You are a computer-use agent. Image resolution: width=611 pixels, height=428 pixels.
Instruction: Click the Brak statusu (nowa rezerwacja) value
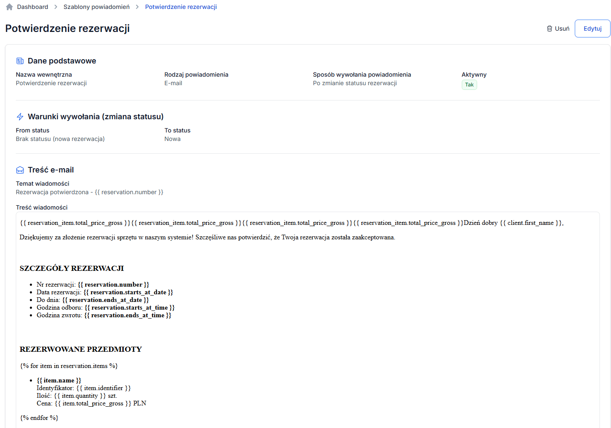[60, 139]
